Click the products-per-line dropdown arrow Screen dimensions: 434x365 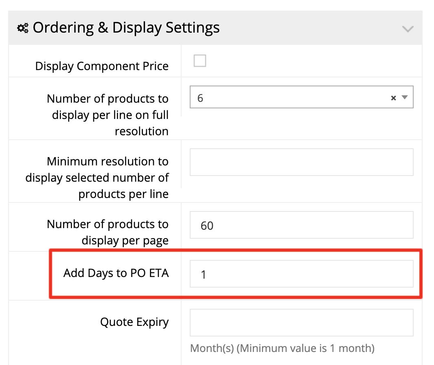tap(405, 97)
